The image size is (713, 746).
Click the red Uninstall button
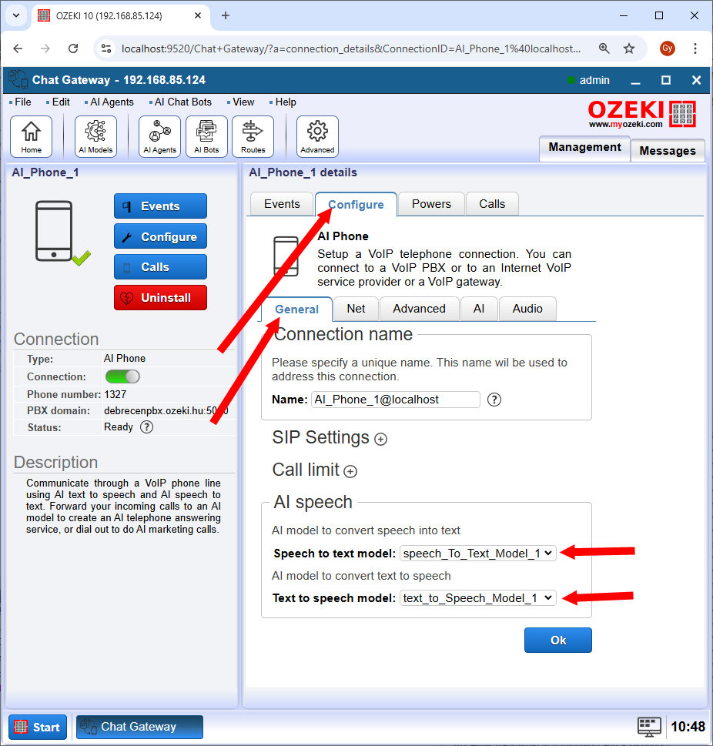pos(160,298)
